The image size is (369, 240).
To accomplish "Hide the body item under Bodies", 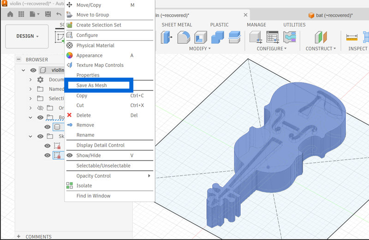I will point(48,127).
